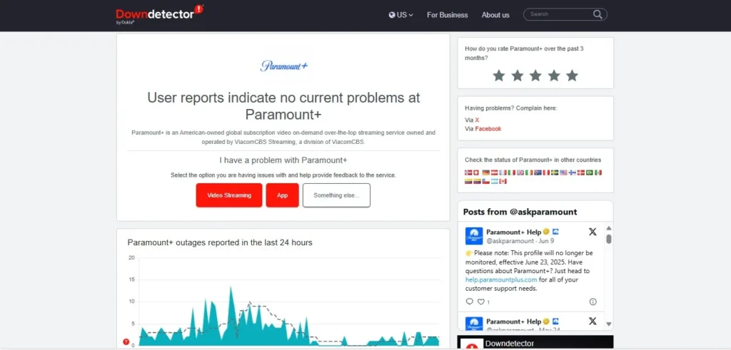Report a Video Streaming problem
This screenshot has height=350, width=731.
click(229, 195)
